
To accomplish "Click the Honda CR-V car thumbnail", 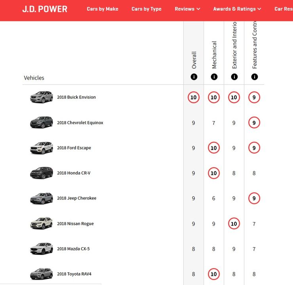I will (42, 173).
